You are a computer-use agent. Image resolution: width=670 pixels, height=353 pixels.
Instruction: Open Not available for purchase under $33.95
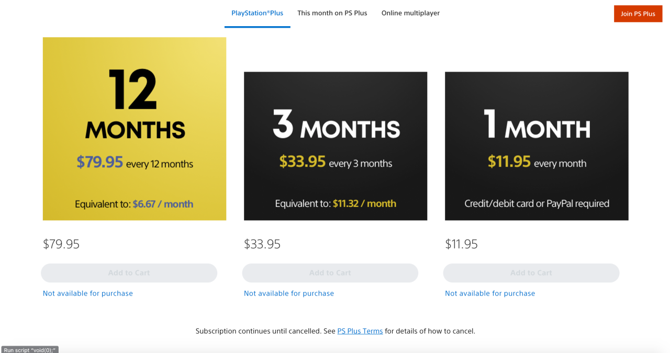click(289, 293)
